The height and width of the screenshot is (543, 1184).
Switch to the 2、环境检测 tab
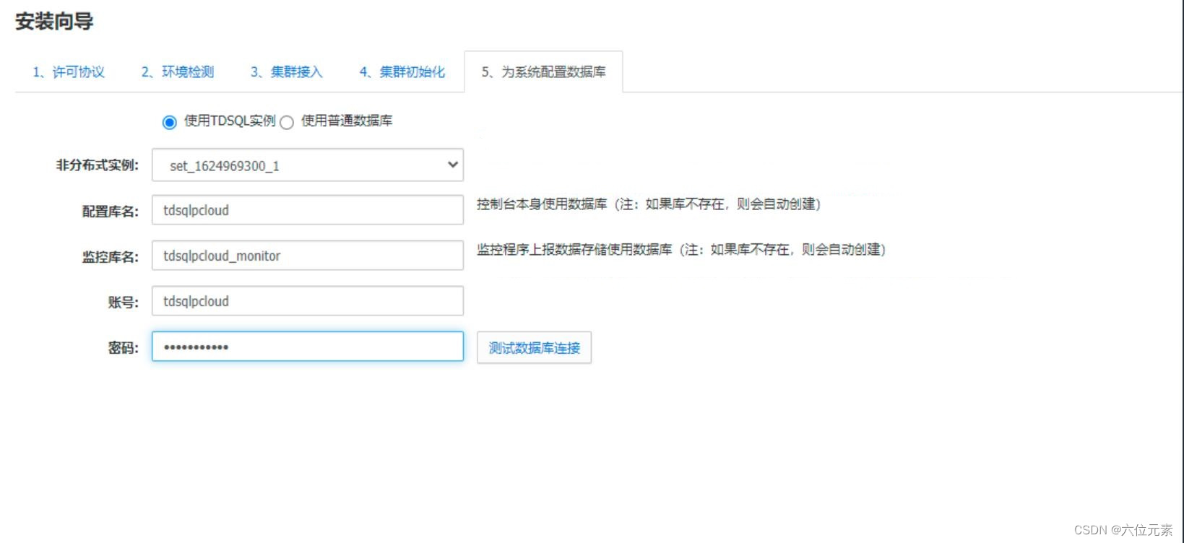click(178, 71)
